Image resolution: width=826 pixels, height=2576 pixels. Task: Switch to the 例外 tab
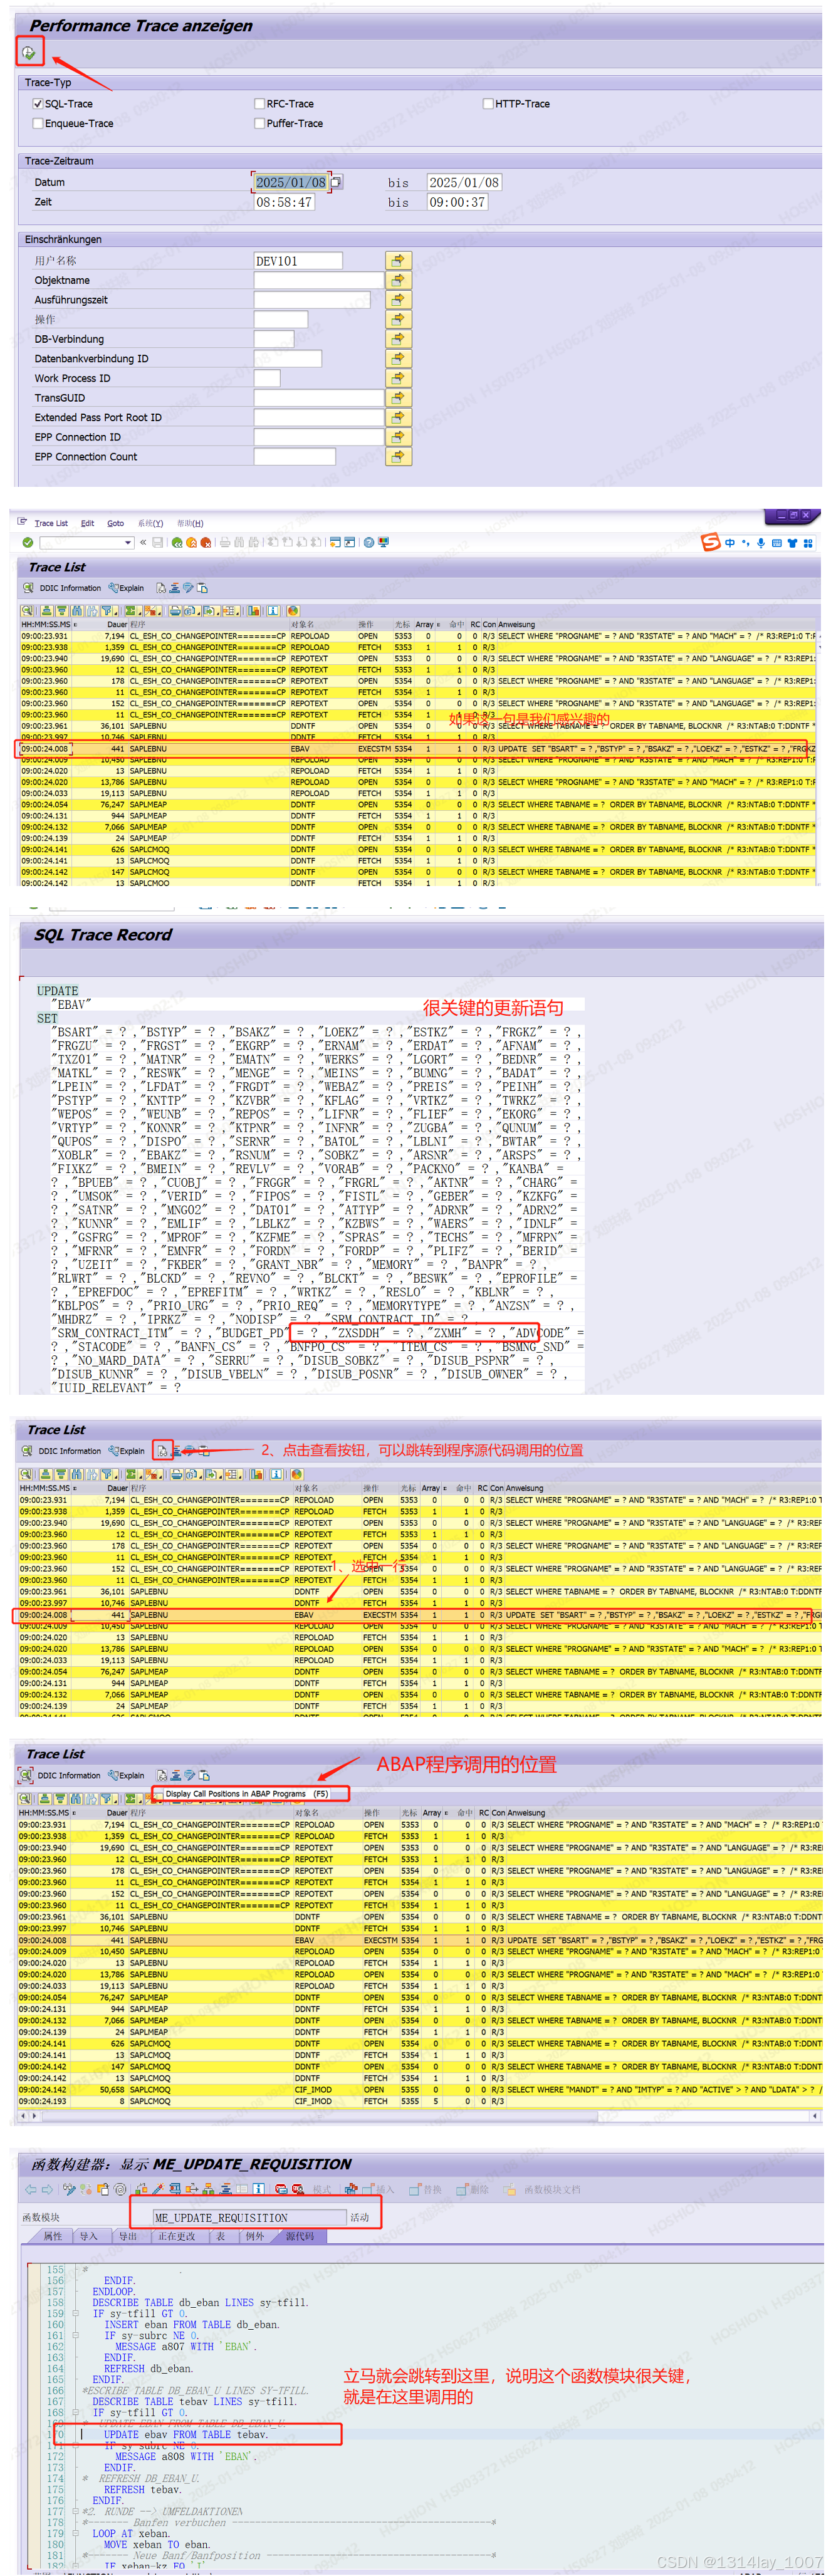point(256,2237)
